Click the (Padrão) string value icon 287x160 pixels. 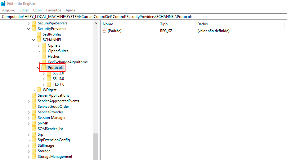pyautogui.click(x=104, y=31)
